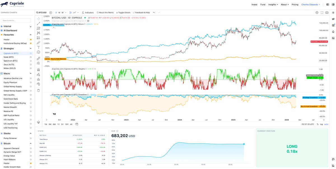This screenshot has width=336, height=169.
Task: Select the trend line drawing tool
Action: (38, 23)
